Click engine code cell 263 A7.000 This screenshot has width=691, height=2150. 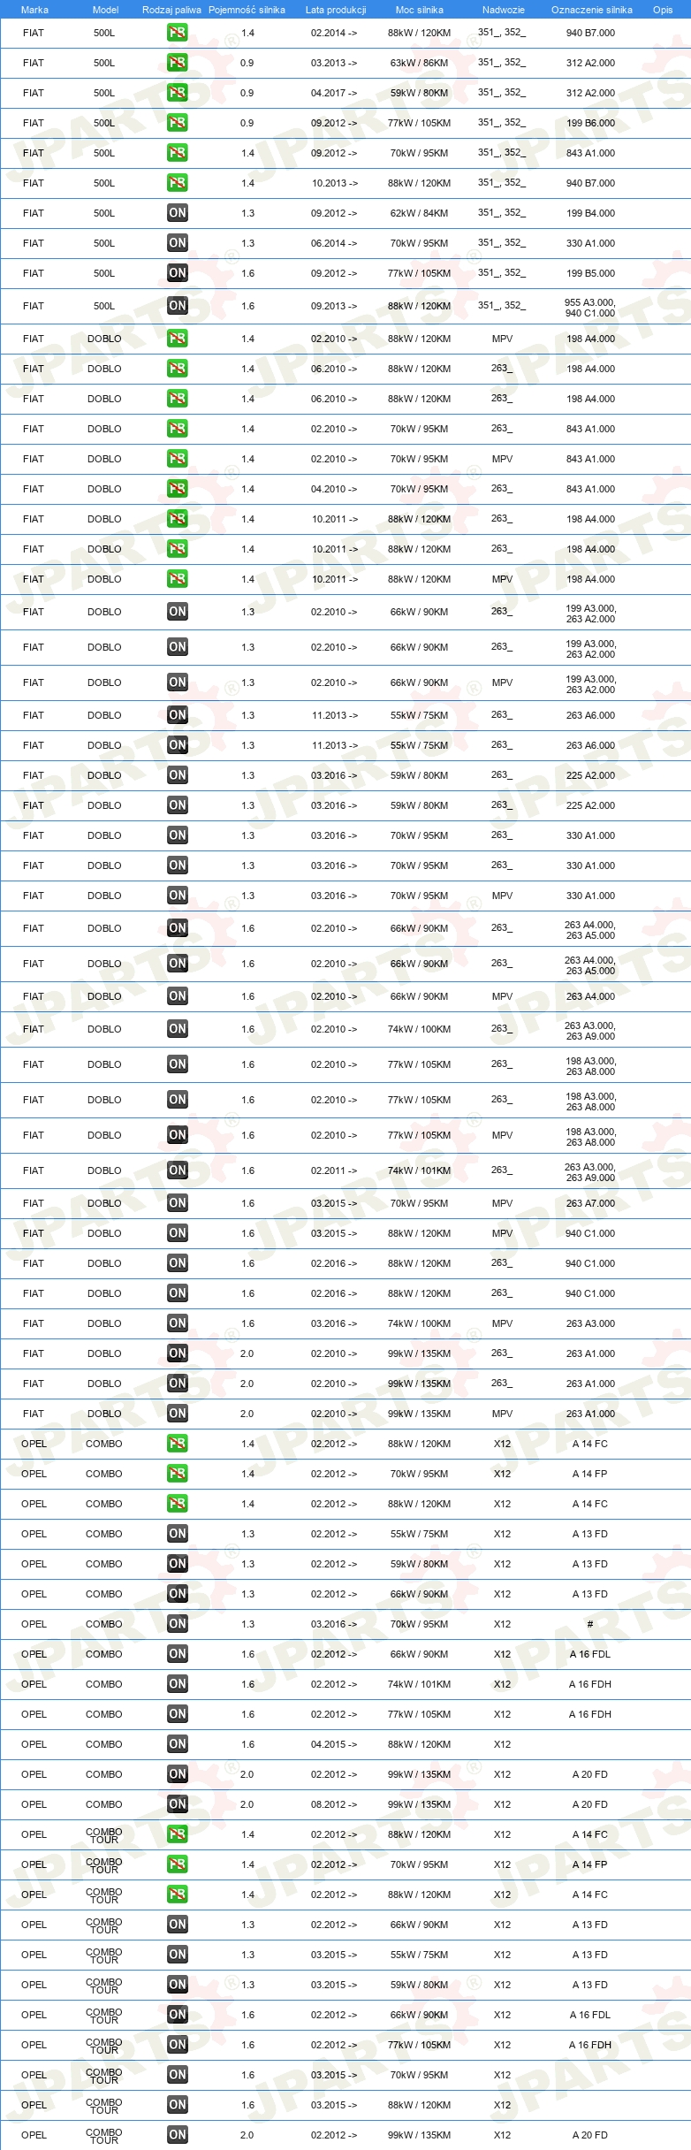tap(590, 1203)
